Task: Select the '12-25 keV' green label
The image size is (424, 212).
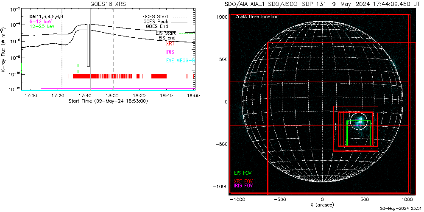Action: pos(43,26)
